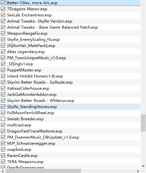
Task: Select DragonFastTravelRedone.esp plugin name
Action: tap(35, 131)
